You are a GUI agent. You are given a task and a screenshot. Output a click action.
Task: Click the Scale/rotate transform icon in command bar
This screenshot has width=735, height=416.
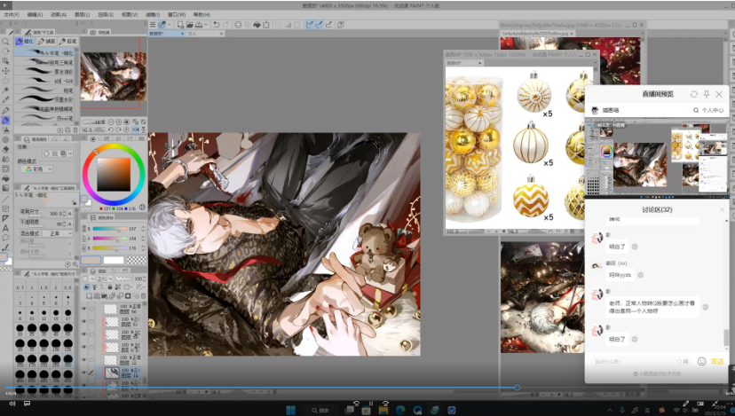pos(266,24)
